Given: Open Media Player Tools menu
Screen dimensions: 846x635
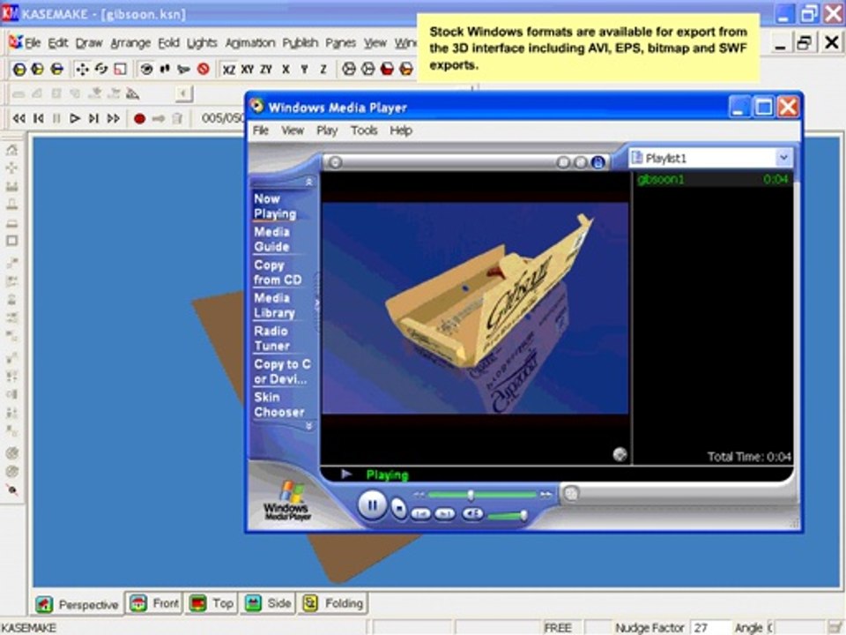Looking at the screenshot, I should pyautogui.click(x=364, y=131).
